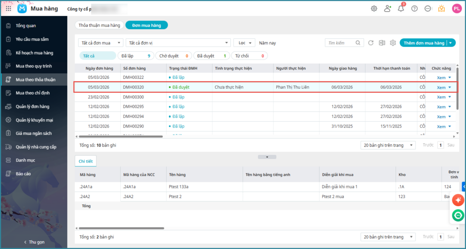466x249 pixels.
Task: Open the app launcher grid icon
Action: tap(9, 9)
